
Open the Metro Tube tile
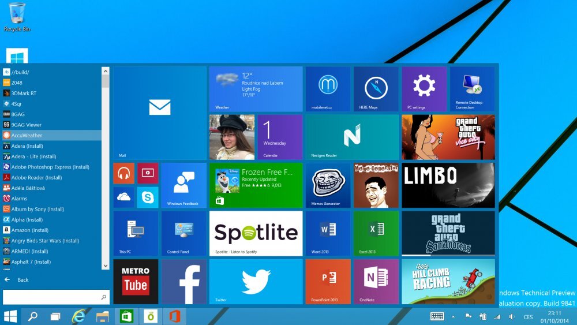point(136,282)
